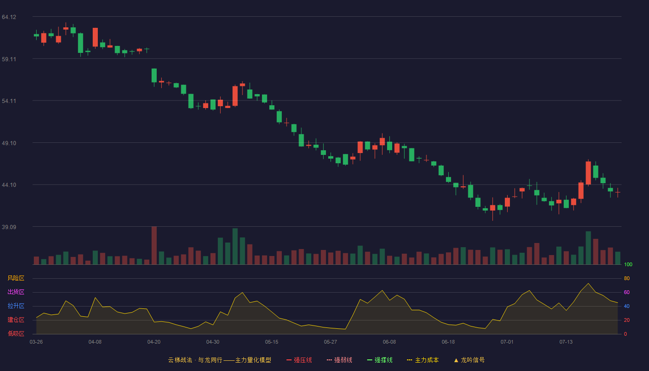The image size is (649, 371).
Task: Click the 54.11 price axis label
Action: tap(9, 101)
